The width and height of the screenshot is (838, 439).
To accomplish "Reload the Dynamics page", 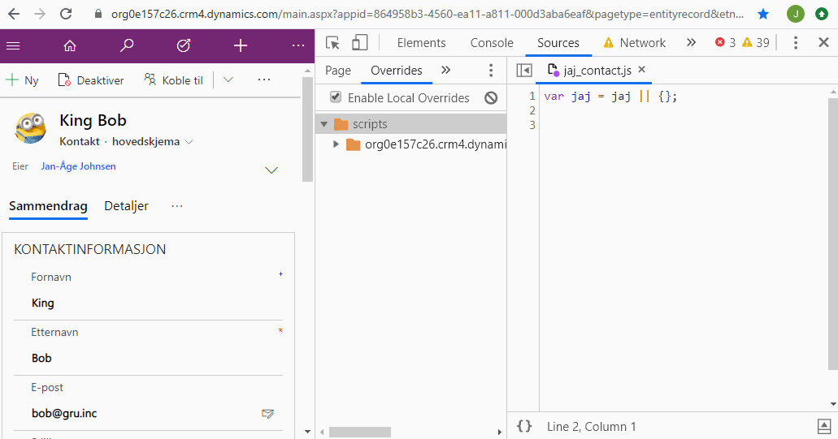I will [66, 14].
